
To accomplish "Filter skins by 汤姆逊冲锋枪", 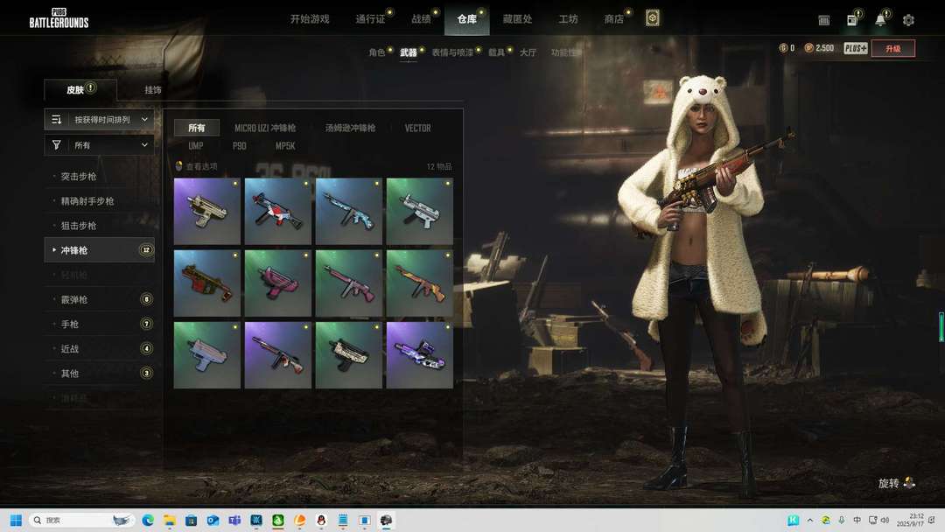I will tap(350, 129).
